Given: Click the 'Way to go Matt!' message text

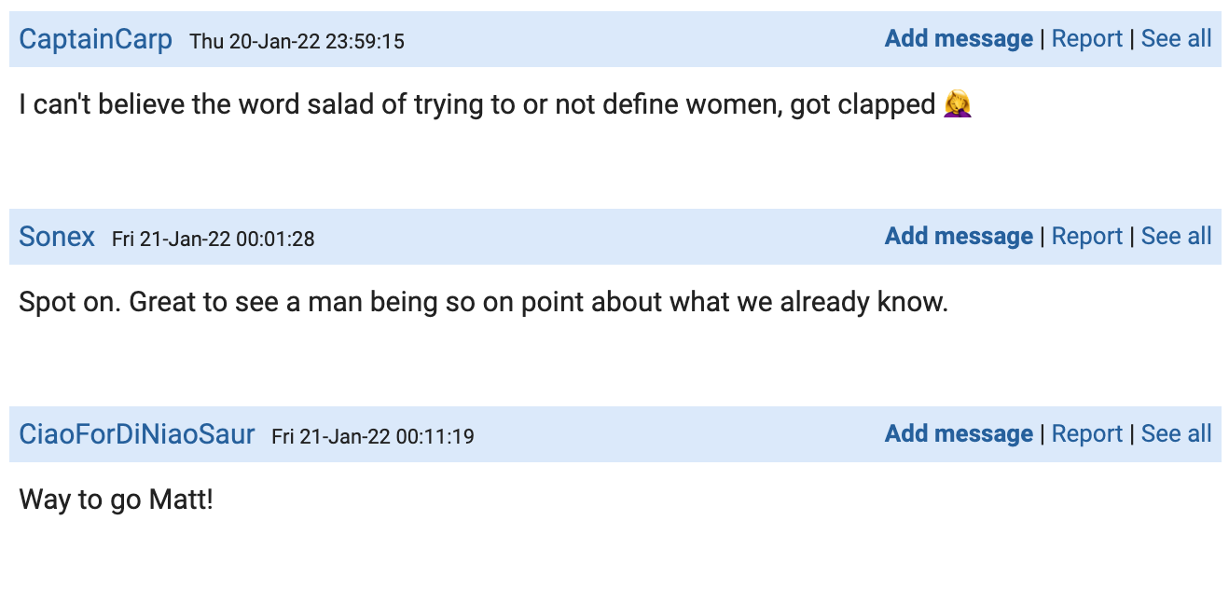Looking at the screenshot, I should pos(117,500).
